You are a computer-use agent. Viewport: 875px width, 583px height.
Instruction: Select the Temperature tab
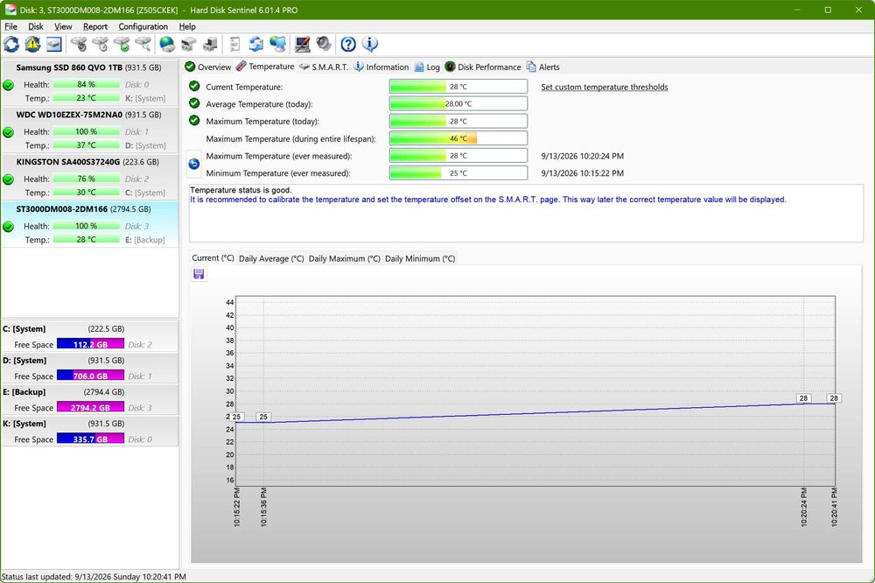pos(265,67)
